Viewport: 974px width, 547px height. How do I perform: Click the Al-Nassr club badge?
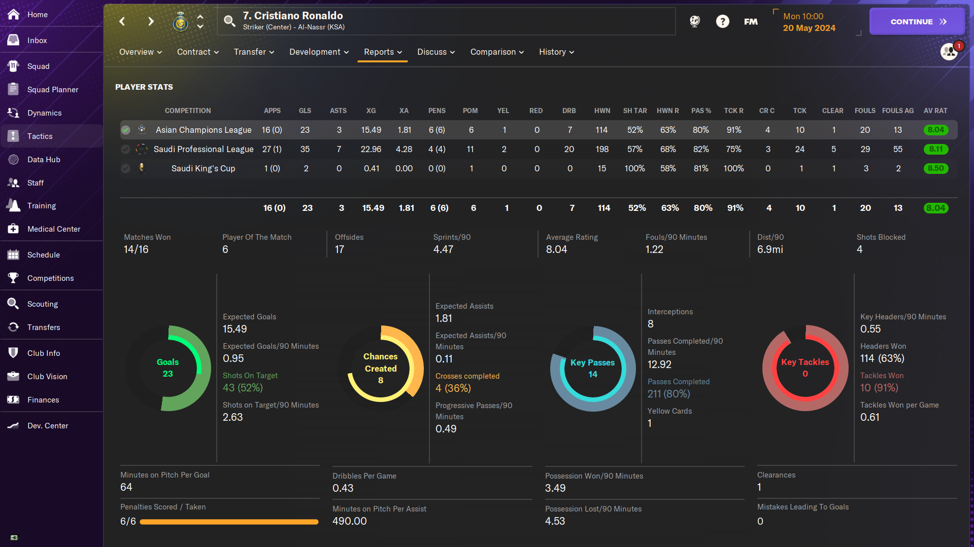(x=180, y=22)
